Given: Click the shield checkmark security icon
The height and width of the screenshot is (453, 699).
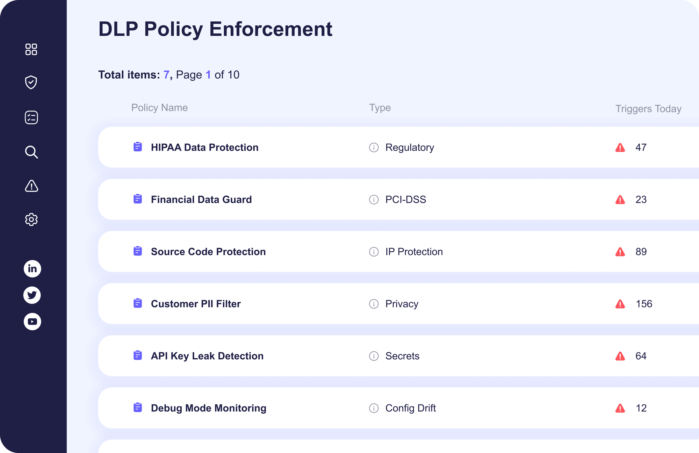Looking at the screenshot, I should click(31, 82).
